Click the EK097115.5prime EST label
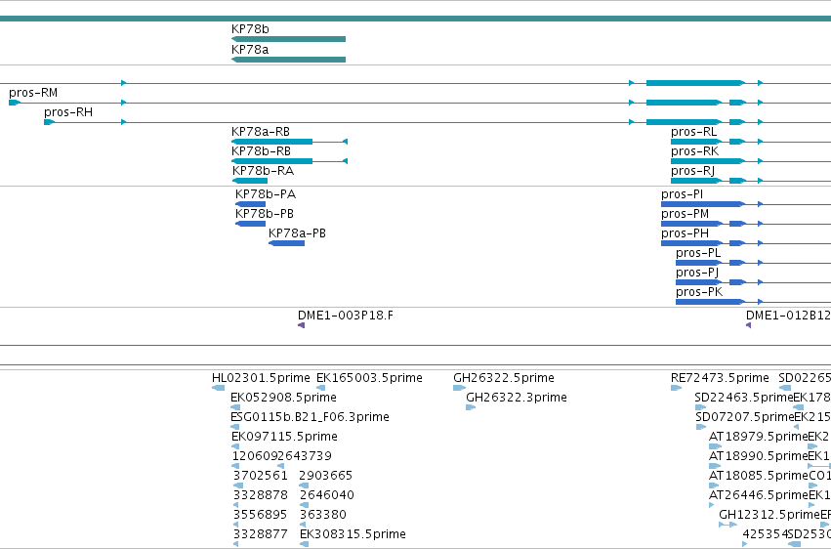Image resolution: width=831 pixels, height=549 pixels. (x=284, y=437)
